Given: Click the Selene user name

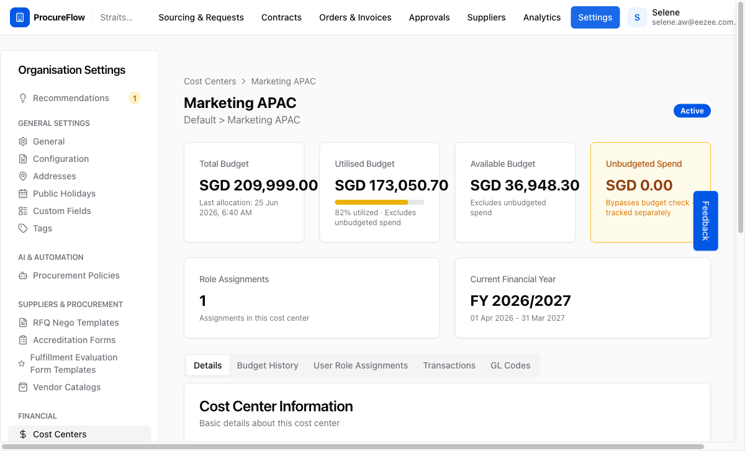Looking at the screenshot, I should pyautogui.click(x=666, y=12).
